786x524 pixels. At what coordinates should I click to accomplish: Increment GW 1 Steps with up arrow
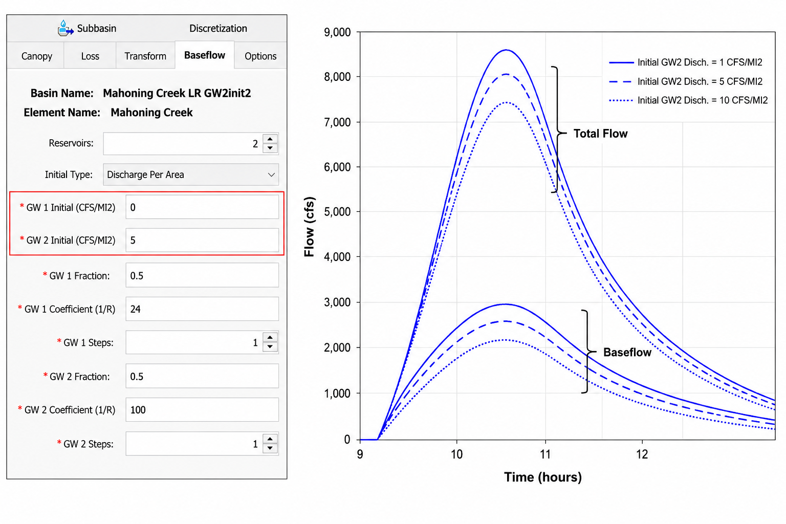pos(270,337)
